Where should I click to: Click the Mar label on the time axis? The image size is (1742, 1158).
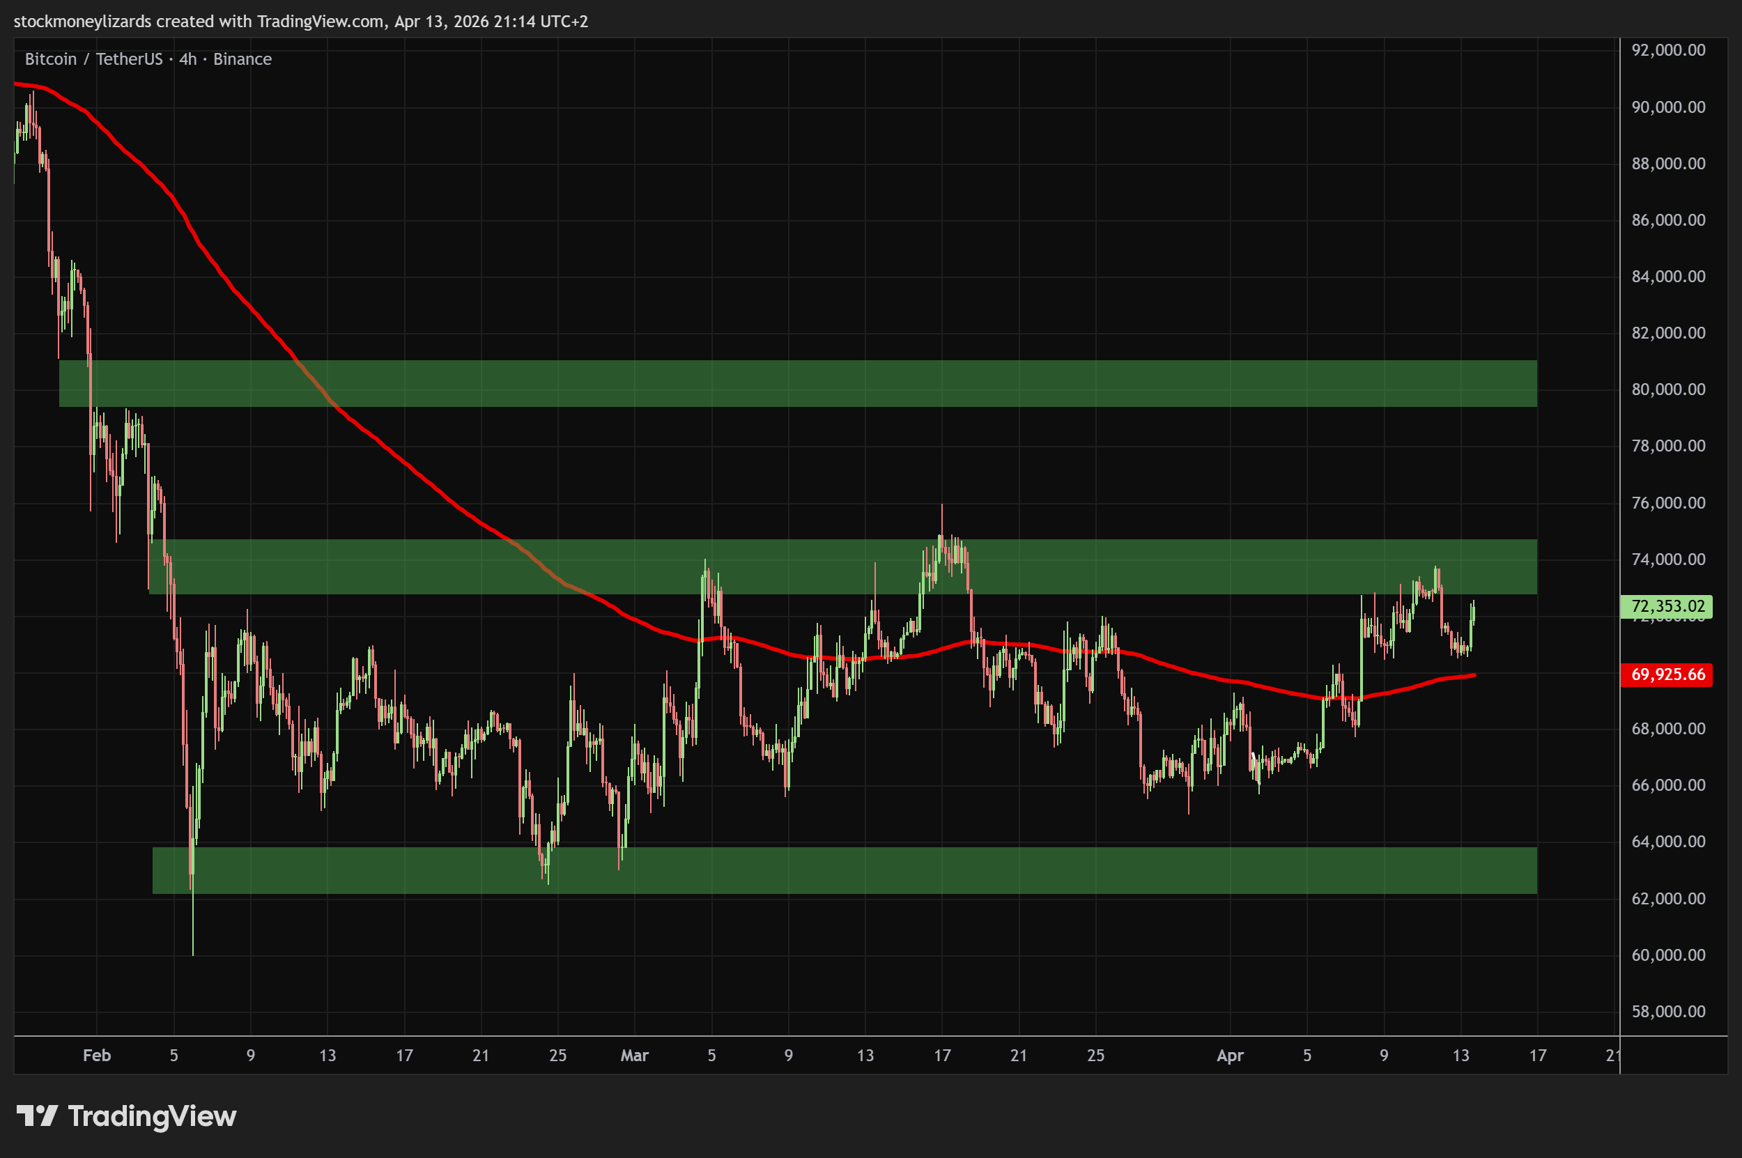634,1056
